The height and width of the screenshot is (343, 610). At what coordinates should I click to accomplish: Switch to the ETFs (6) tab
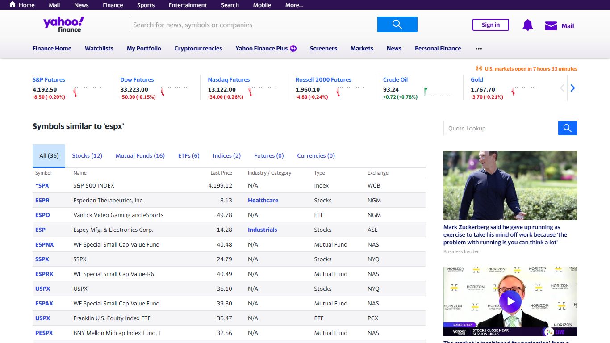click(x=189, y=155)
